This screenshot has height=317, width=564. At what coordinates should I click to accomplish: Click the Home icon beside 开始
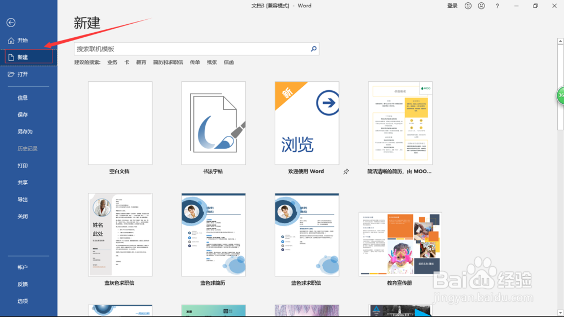coord(11,40)
